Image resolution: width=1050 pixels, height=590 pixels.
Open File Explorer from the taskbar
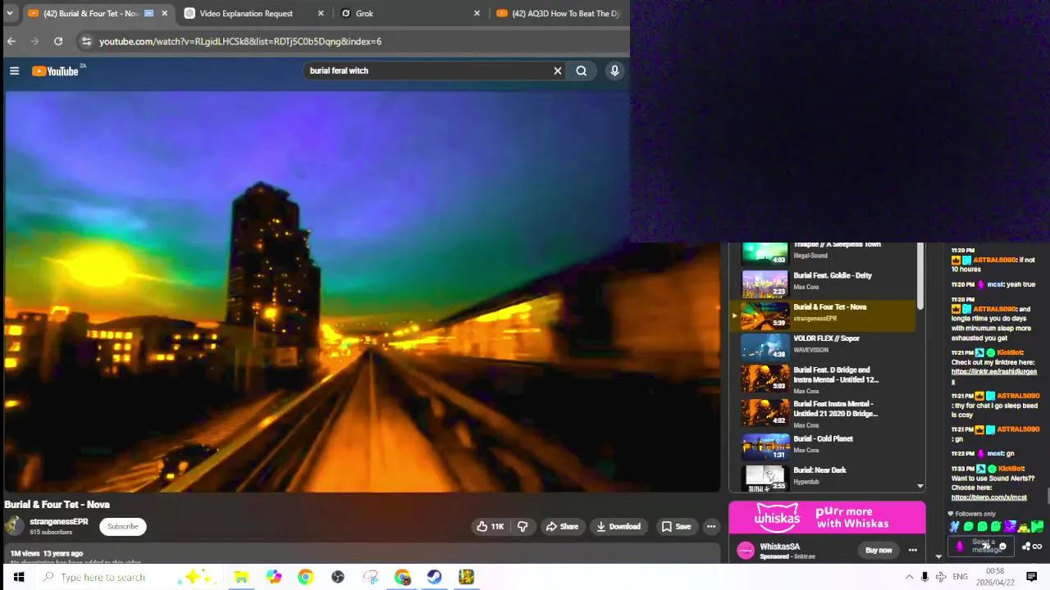click(241, 577)
